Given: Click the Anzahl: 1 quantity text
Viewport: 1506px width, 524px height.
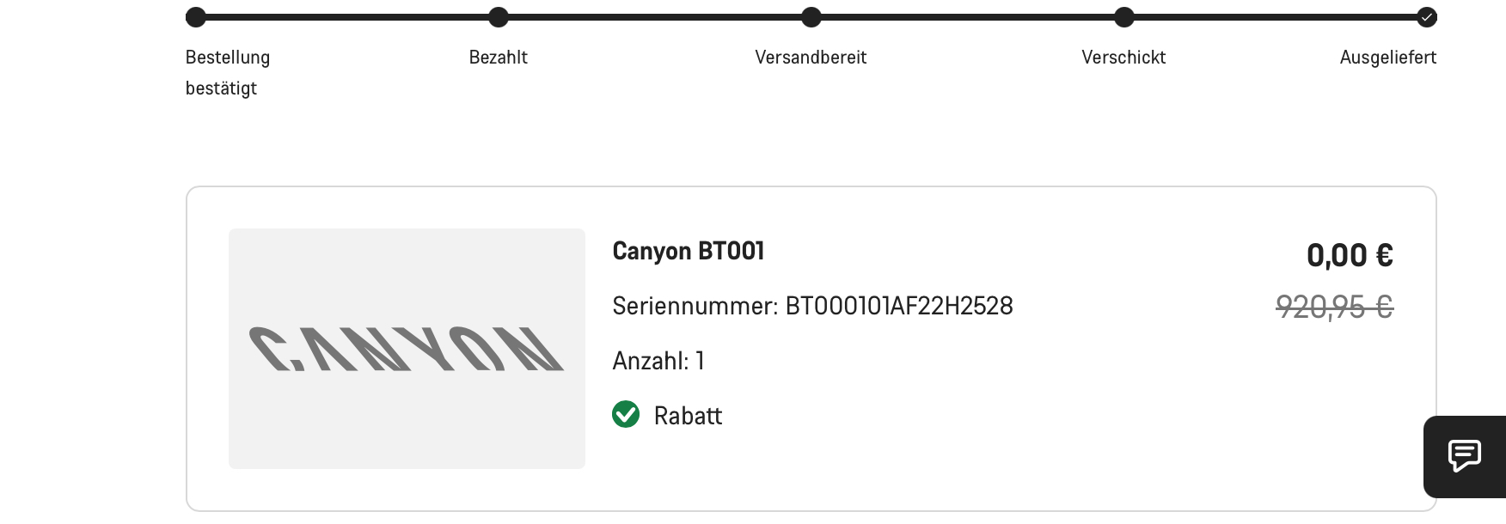Looking at the screenshot, I should [x=658, y=361].
